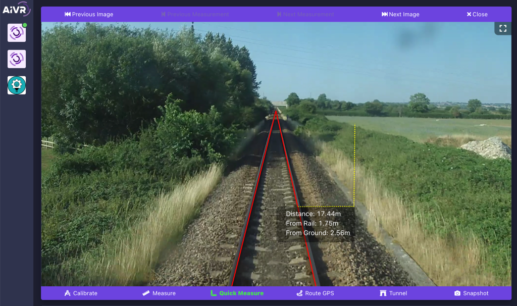Click the 'Distance: 17.44m' readout
The height and width of the screenshot is (306, 517).
click(x=313, y=214)
